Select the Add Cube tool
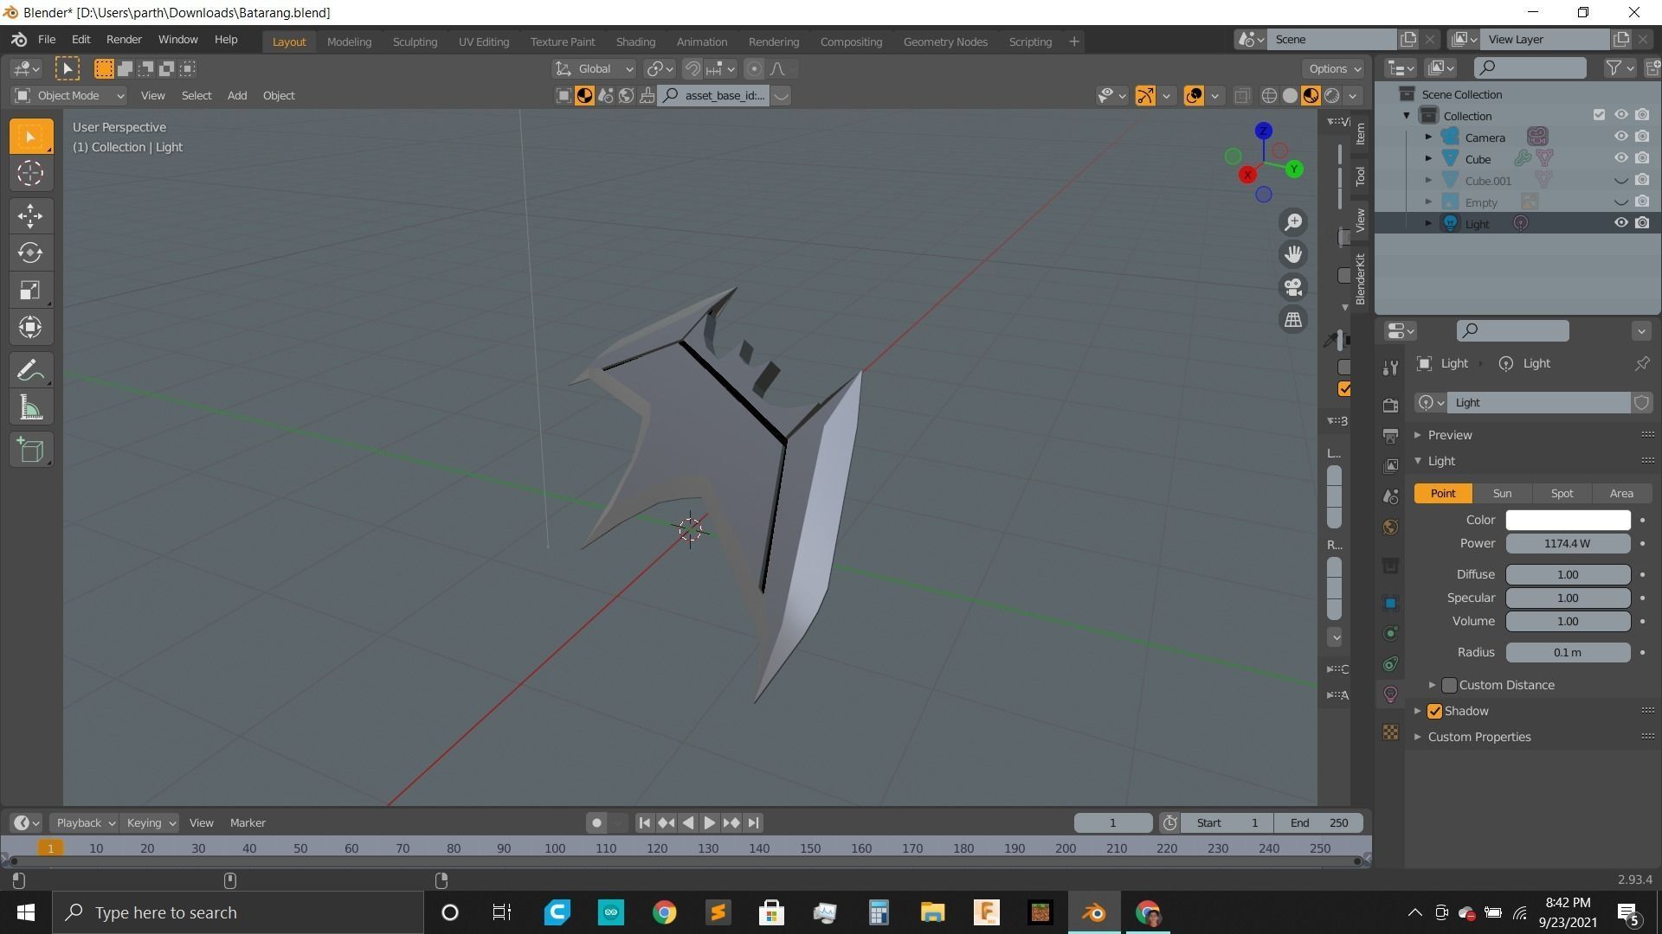Image resolution: width=1662 pixels, height=934 pixels. point(30,450)
